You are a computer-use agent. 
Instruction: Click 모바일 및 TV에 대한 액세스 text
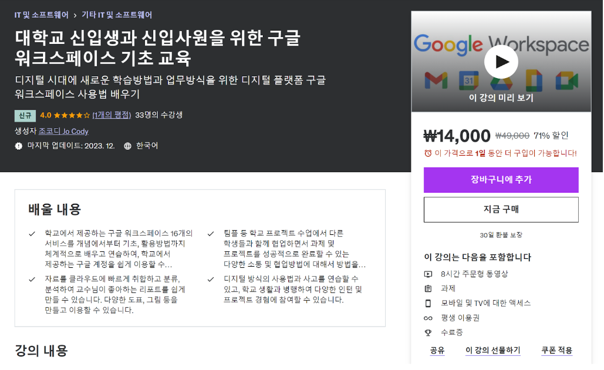pyautogui.click(x=486, y=303)
